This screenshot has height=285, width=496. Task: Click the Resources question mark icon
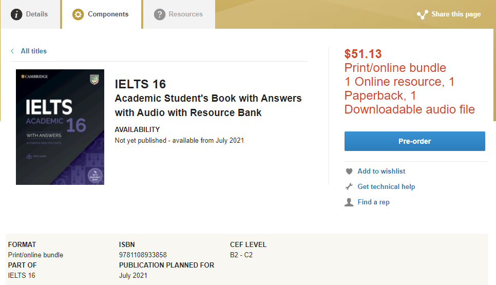tap(159, 14)
